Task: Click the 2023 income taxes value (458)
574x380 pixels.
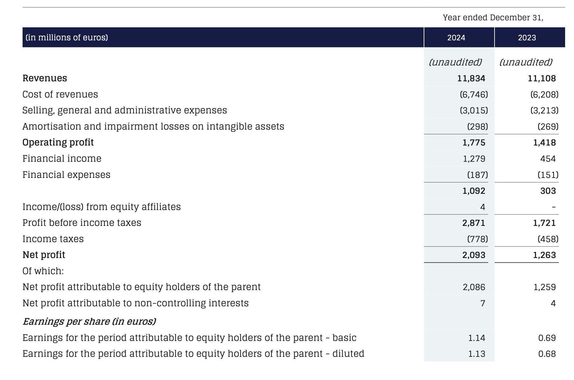Action: [548, 239]
